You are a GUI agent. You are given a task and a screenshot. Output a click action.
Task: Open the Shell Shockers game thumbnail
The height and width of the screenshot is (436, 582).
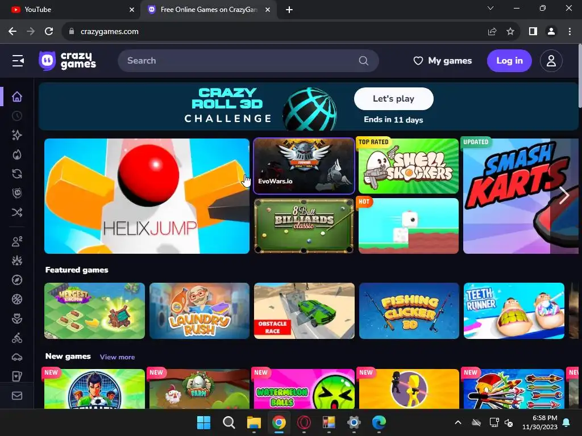click(408, 166)
